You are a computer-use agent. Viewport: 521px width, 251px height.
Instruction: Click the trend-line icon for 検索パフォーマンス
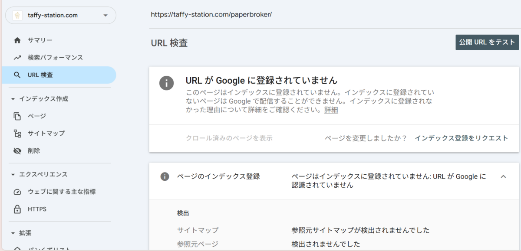[17, 57]
